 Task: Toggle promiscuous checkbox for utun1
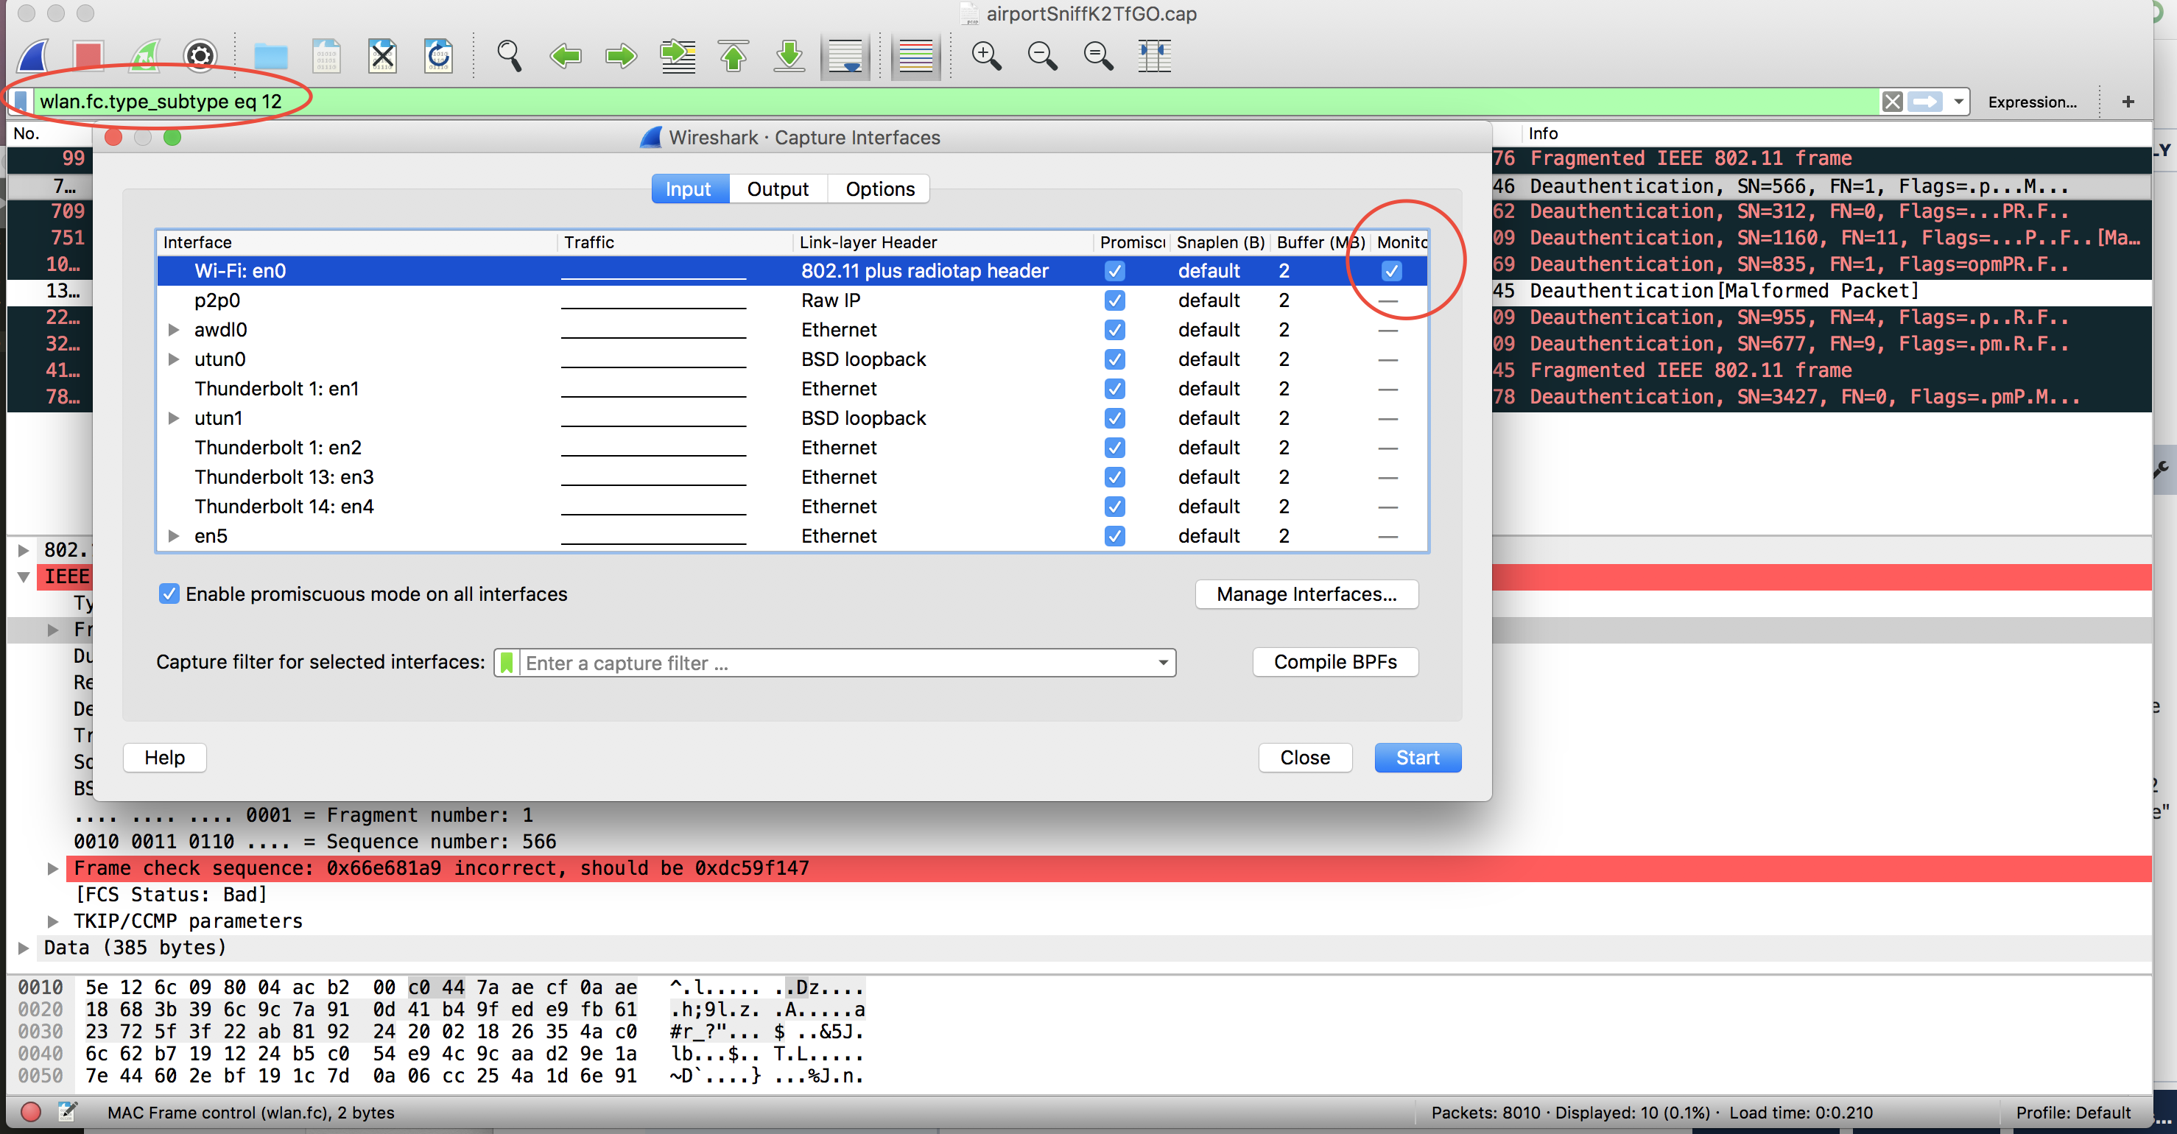[1115, 418]
